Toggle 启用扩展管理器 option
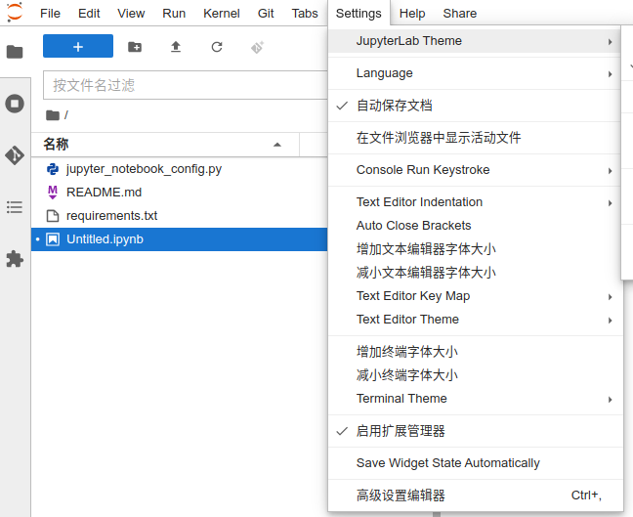The height and width of the screenshot is (517, 633). pos(474,431)
